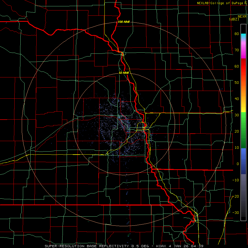The image size is (248, 248).
Task: Pick the green band of the reflectivity color bar
Action: (243, 130)
